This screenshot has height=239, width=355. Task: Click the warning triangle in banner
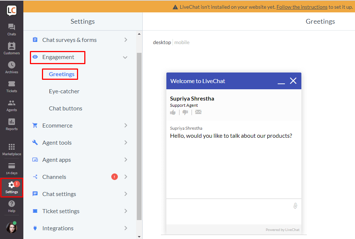tap(175, 7)
